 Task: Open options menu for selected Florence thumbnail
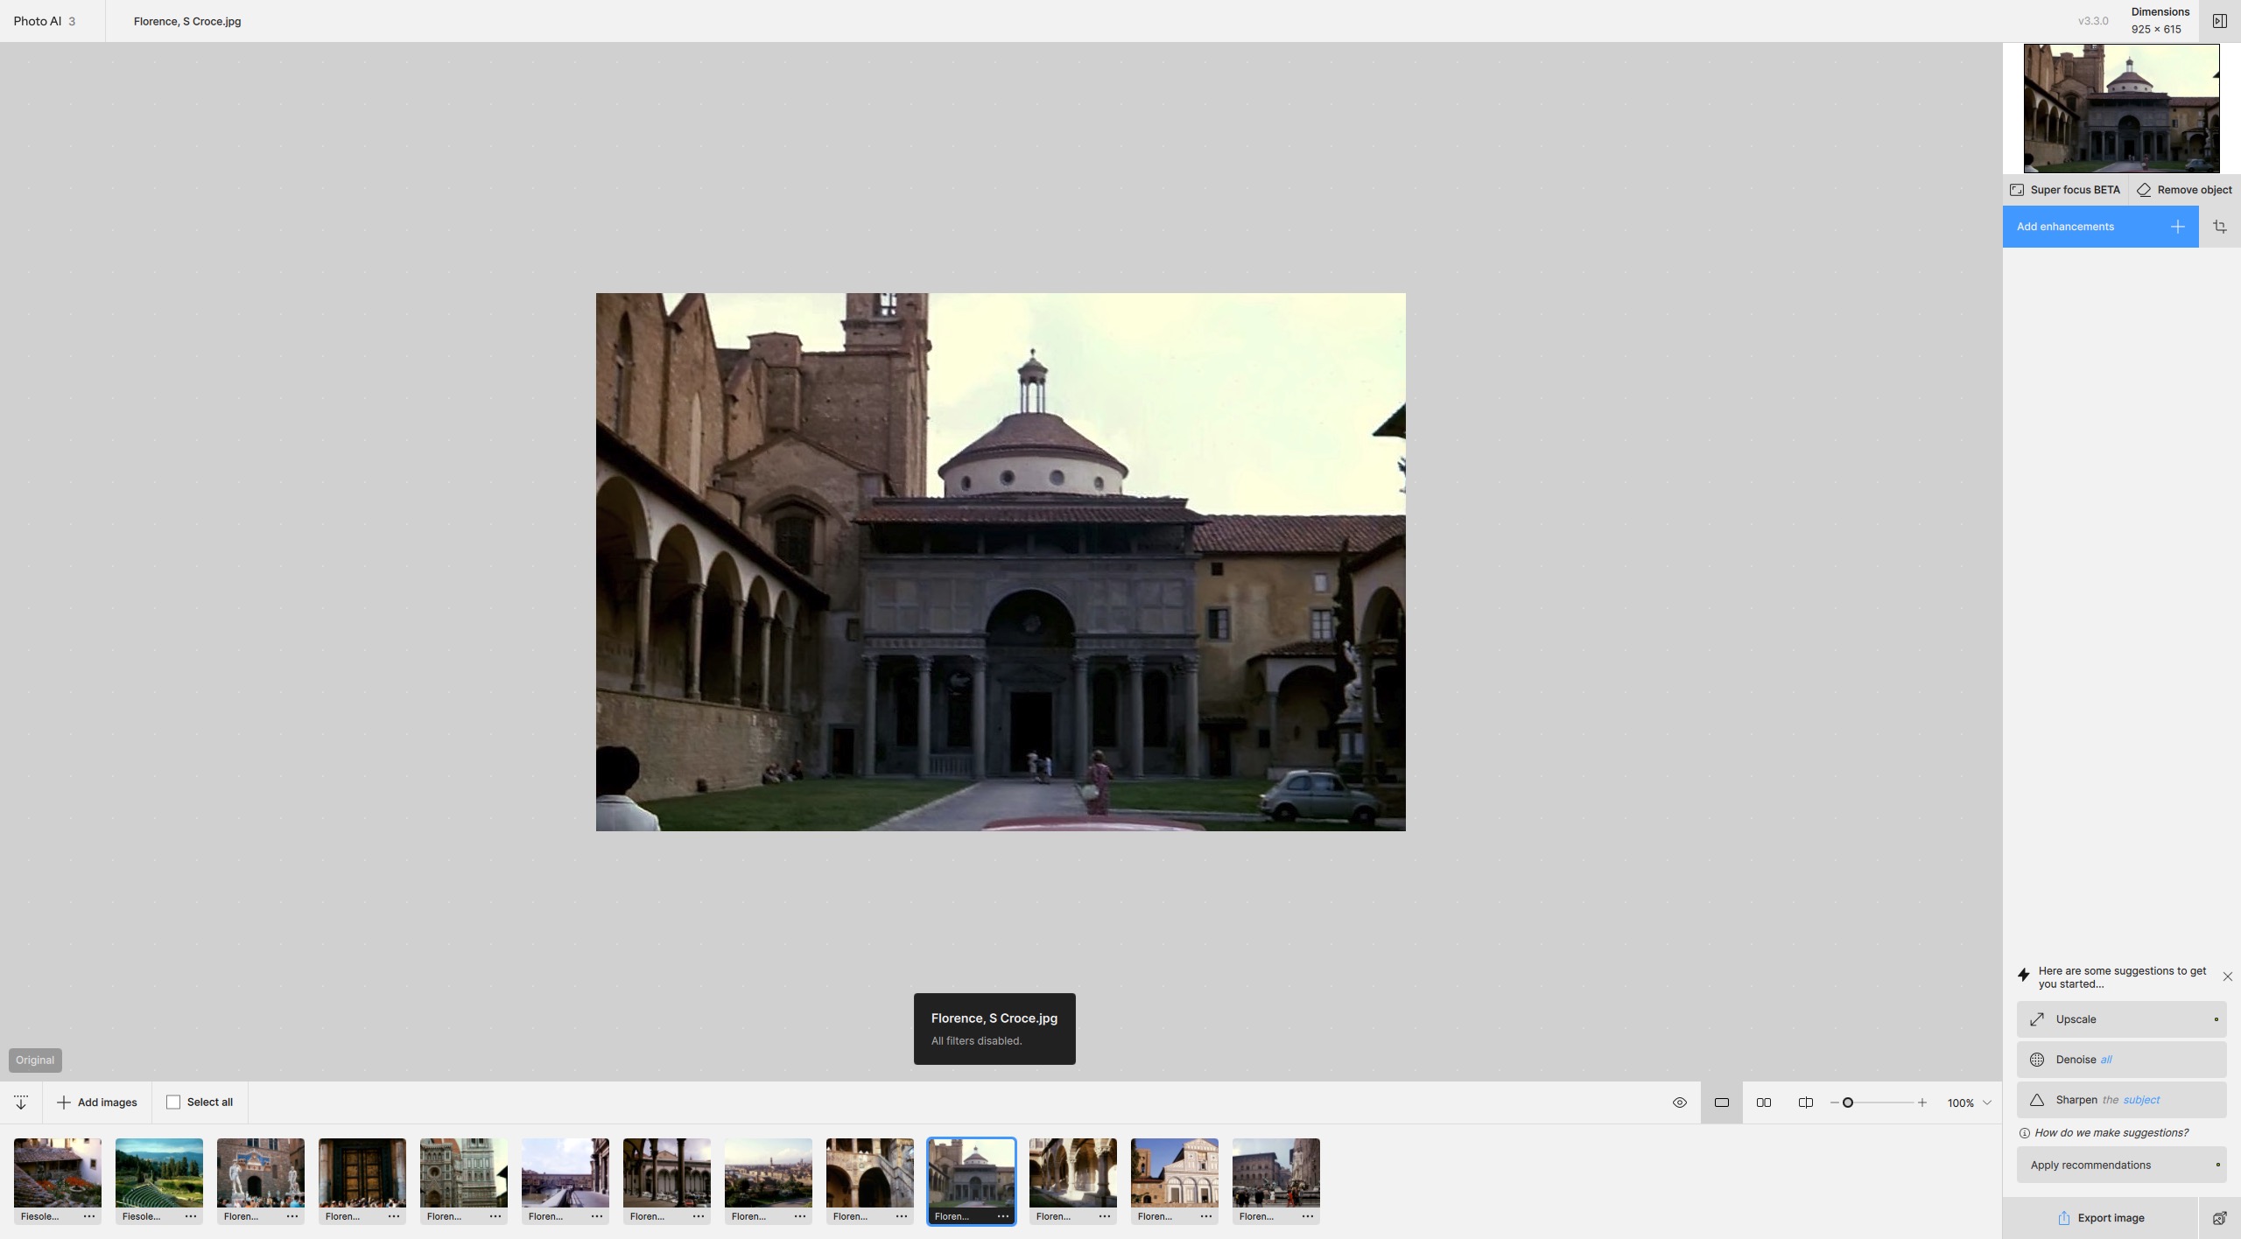[x=1003, y=1216]
